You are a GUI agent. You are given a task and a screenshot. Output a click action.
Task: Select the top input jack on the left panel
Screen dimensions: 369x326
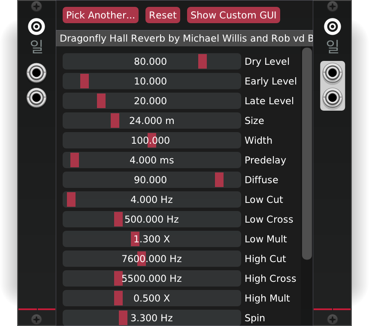pyautogui.click(x=36, y=73)
